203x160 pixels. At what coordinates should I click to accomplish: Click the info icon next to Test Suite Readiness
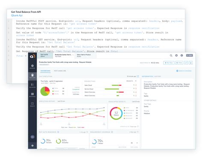[x=58, y=132]
